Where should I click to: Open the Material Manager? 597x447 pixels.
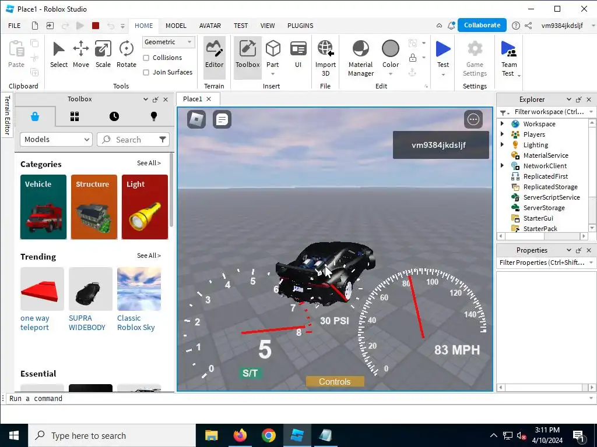click(x=360, y=58)
